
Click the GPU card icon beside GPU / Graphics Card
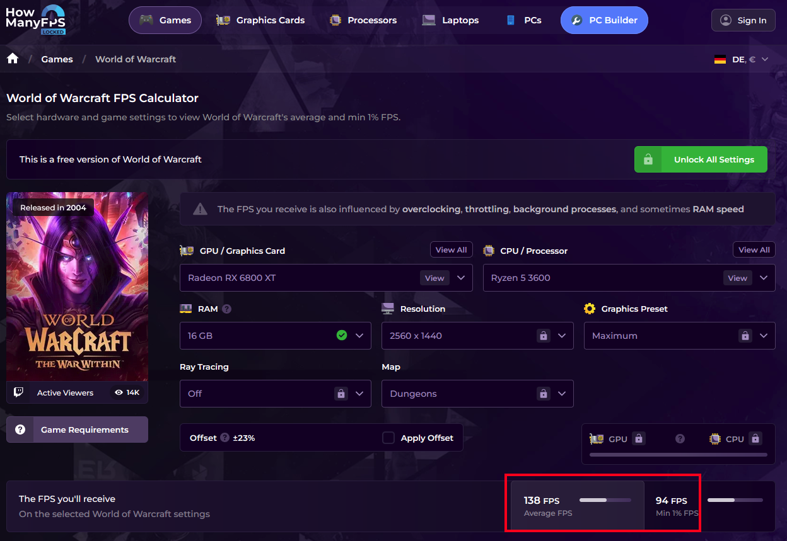[187, 251]
